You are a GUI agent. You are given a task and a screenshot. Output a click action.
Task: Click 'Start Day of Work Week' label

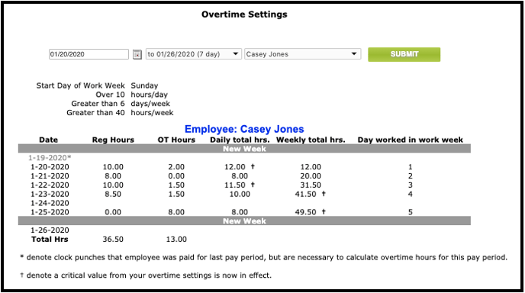(80, 85)
